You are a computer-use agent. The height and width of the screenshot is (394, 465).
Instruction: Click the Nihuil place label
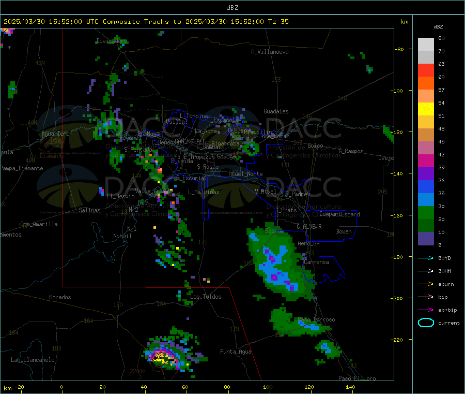(122, 236)
